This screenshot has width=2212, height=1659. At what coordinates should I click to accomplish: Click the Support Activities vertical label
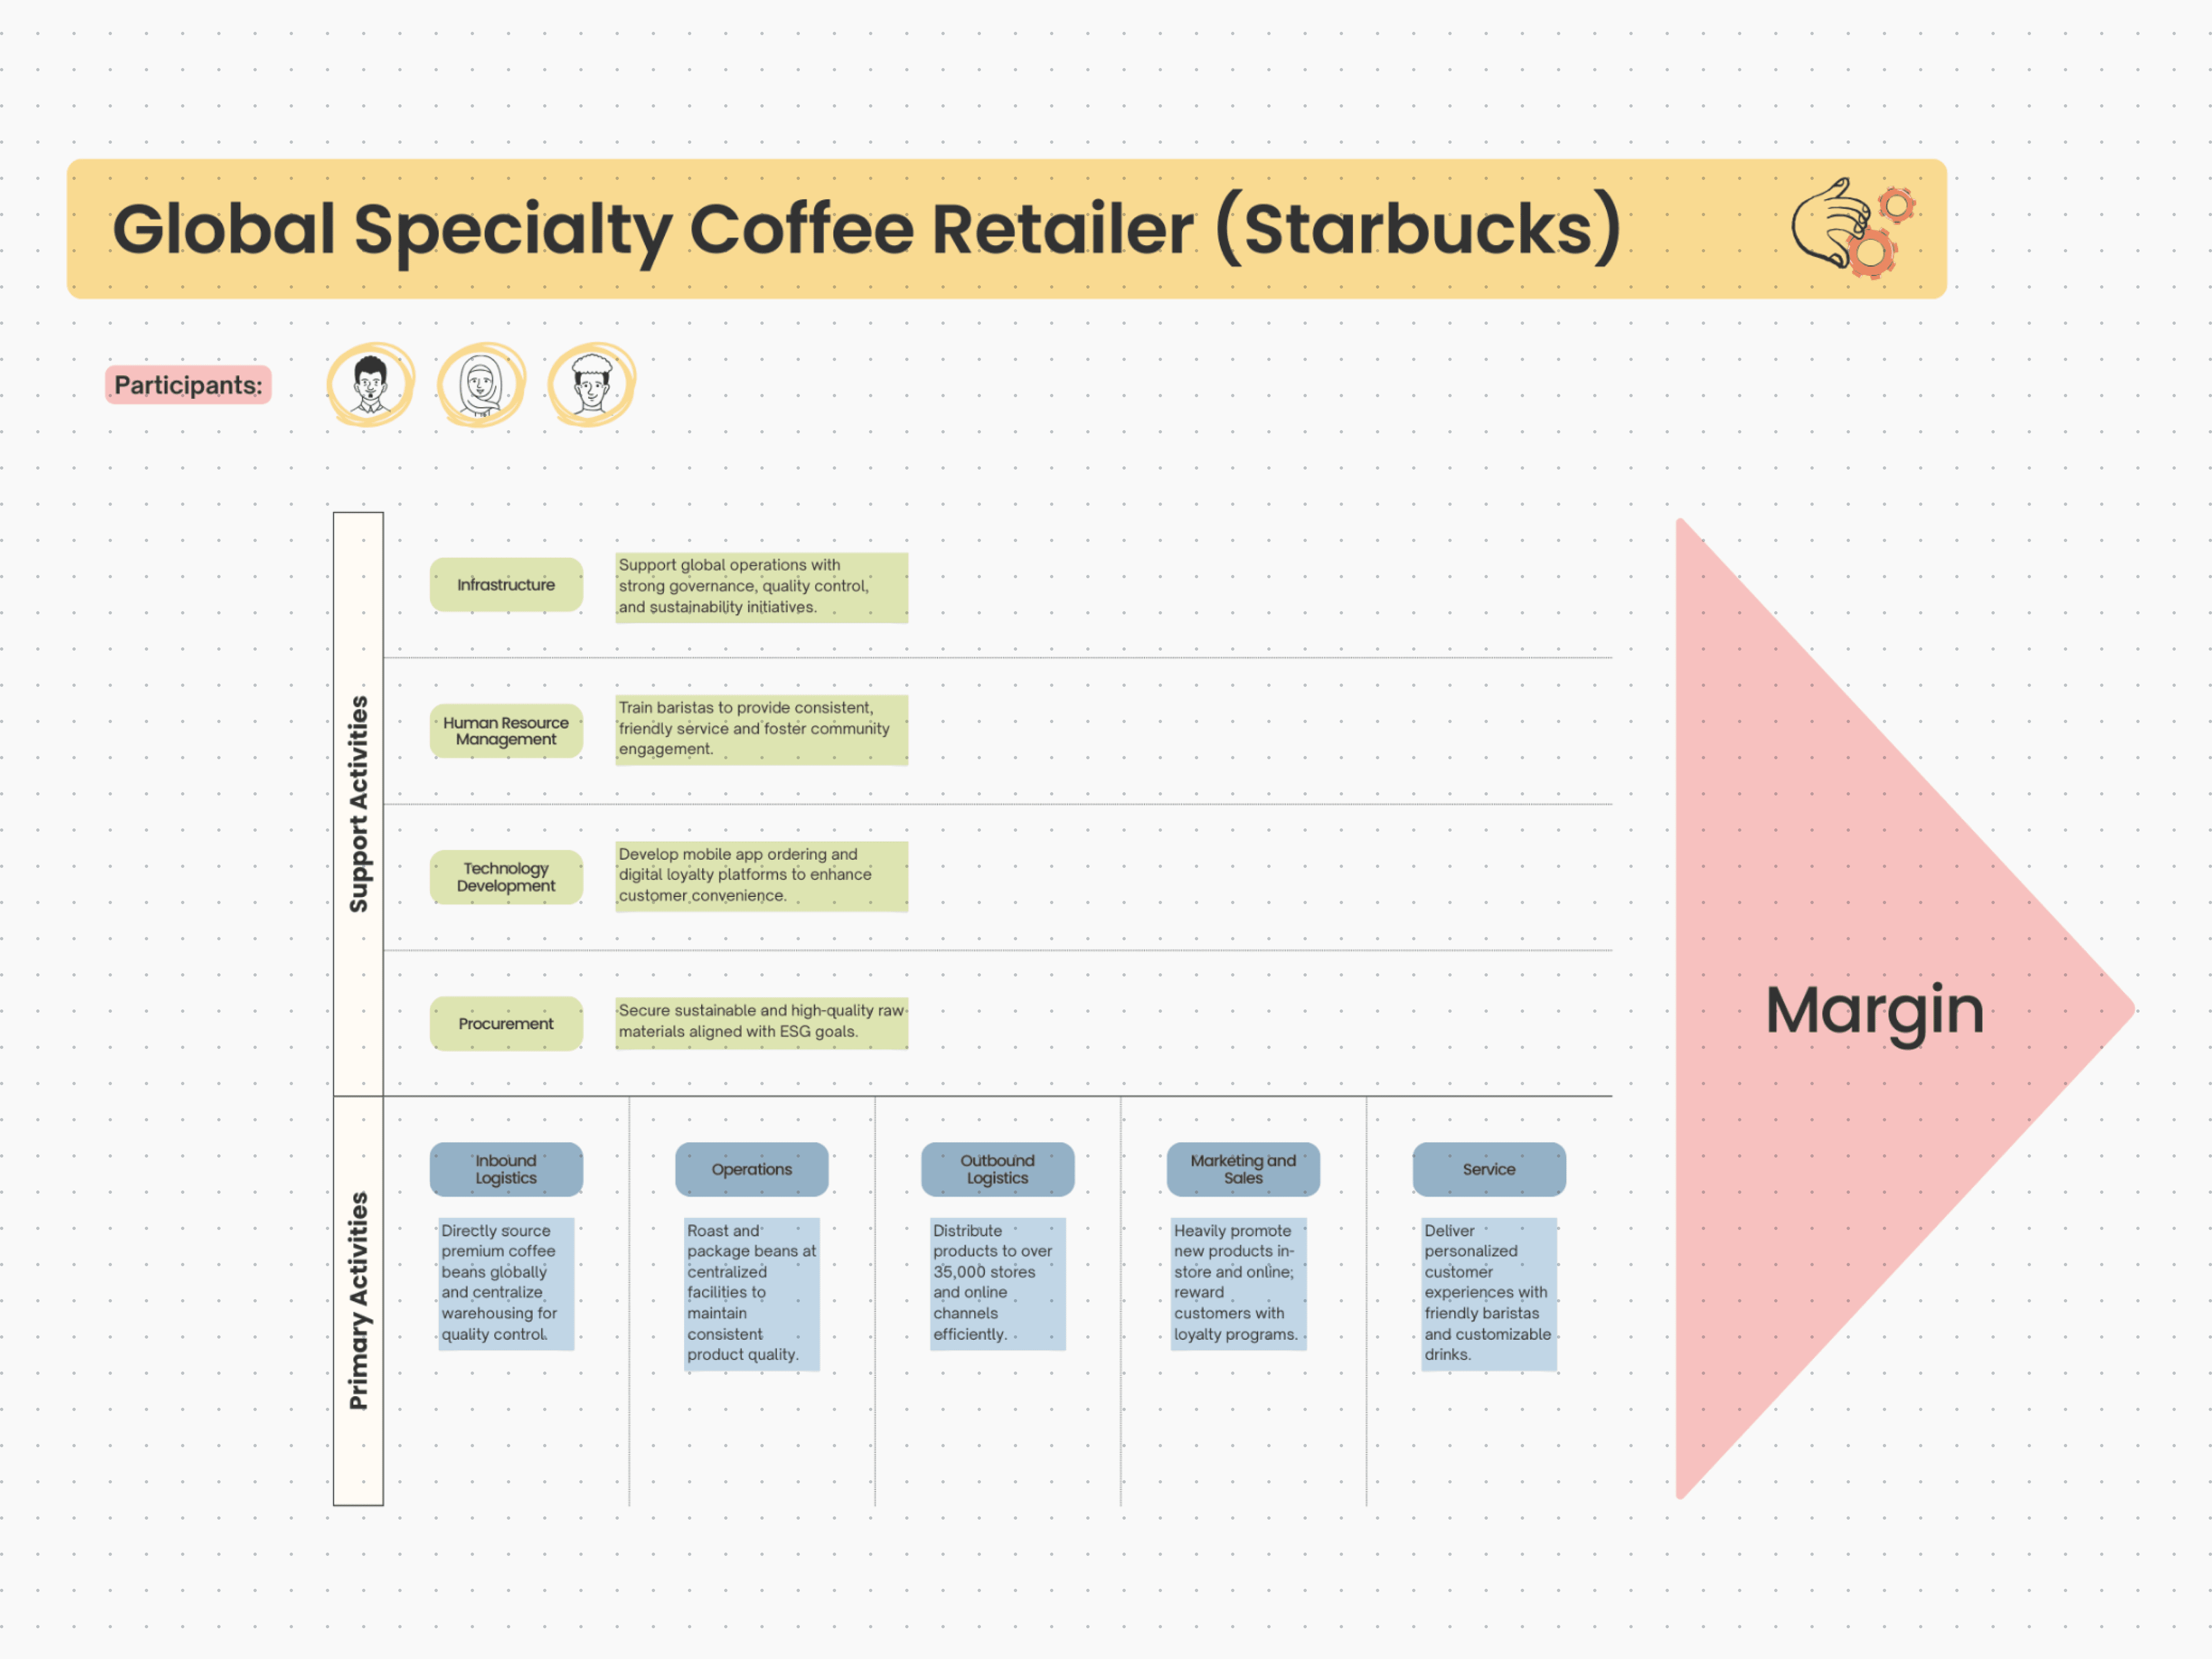358,804
